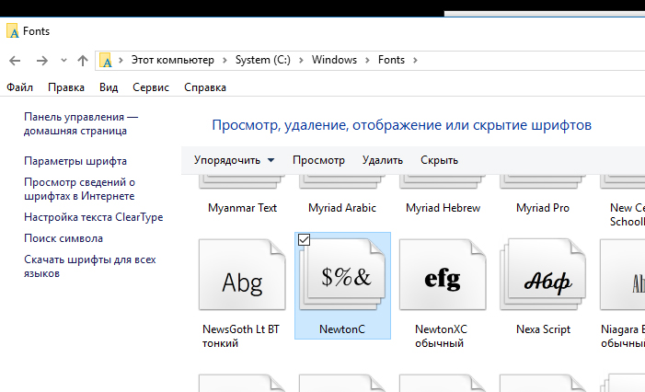Click the Fonts icon in title bar
The width and height of the screenshot is (645, 392).
pyautogui.click(x=12, y=31)
